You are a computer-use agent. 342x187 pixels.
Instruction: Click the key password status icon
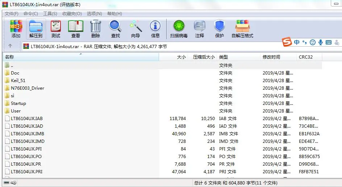pos(13,182)
